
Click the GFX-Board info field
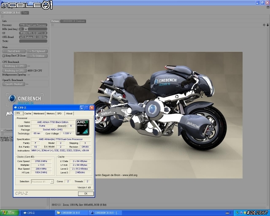point(33,37)
